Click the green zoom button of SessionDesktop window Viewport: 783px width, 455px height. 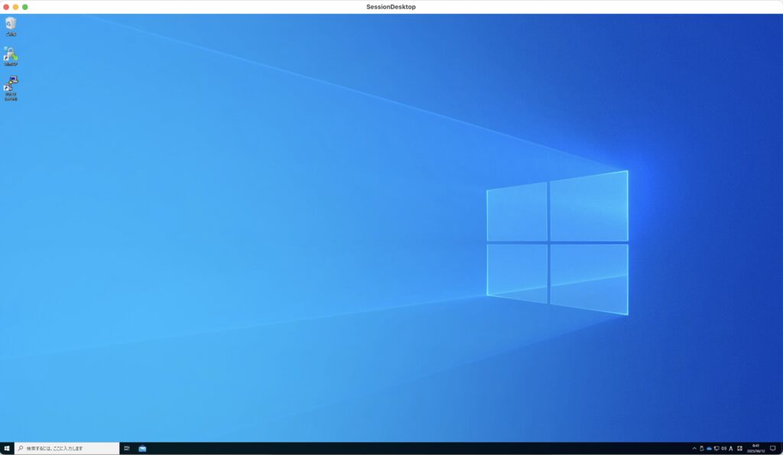25,6
